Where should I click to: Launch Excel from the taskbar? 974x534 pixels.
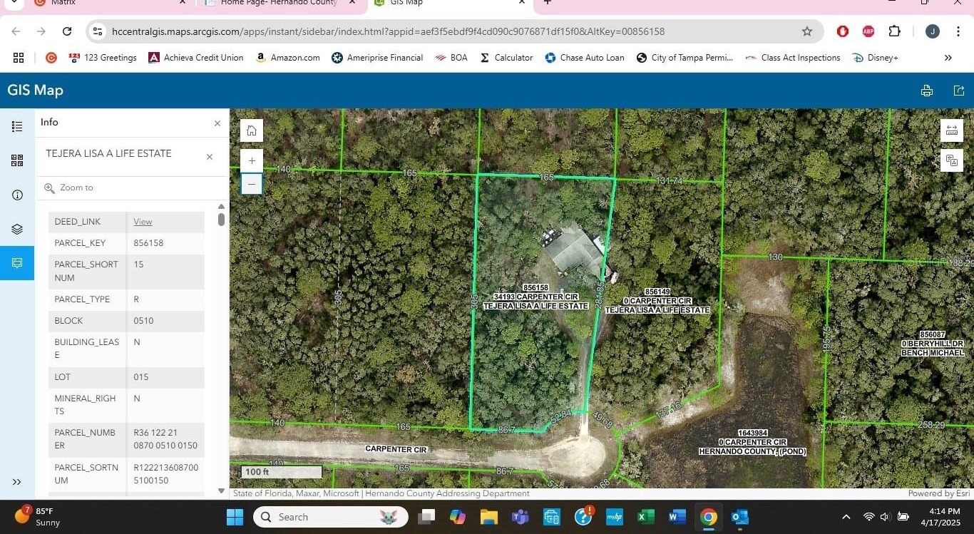point(646,517)
